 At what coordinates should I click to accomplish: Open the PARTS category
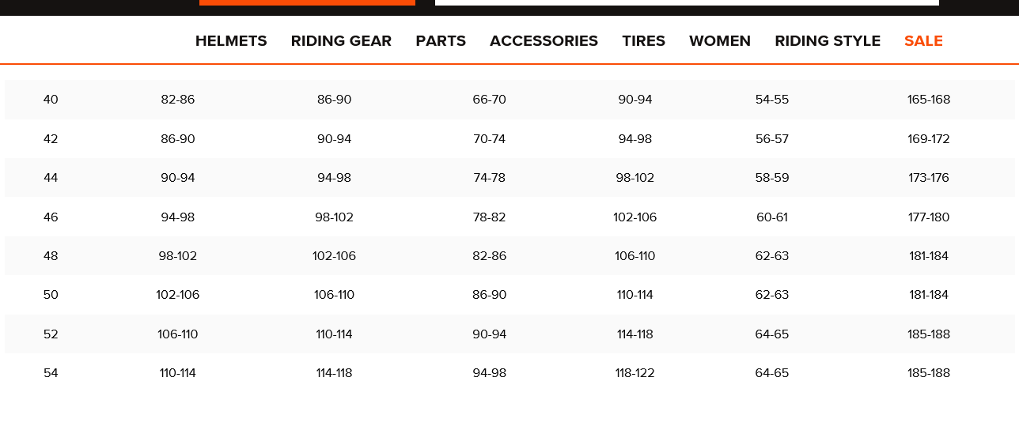441,41
